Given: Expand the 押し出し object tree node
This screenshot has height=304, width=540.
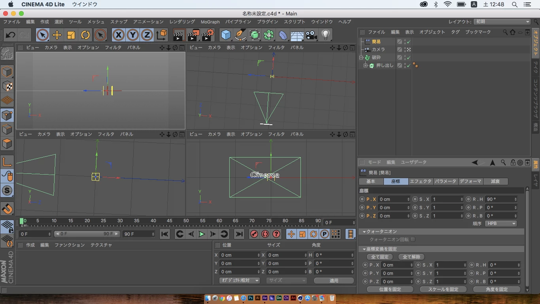Looking at the screenshot, I should coord(366,65).
